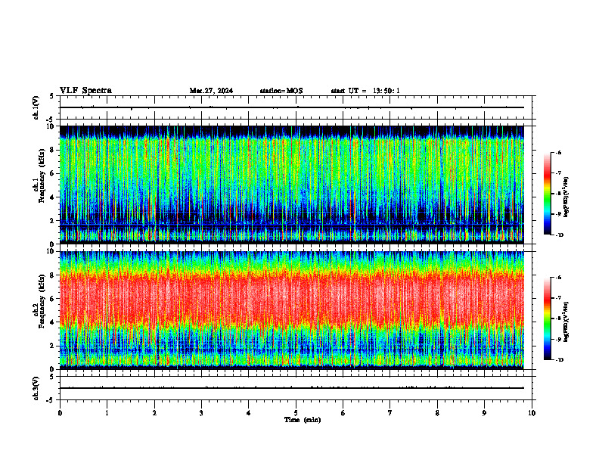Click time axis tick label "10"
The image size is (599, 463).
[532, 413]
